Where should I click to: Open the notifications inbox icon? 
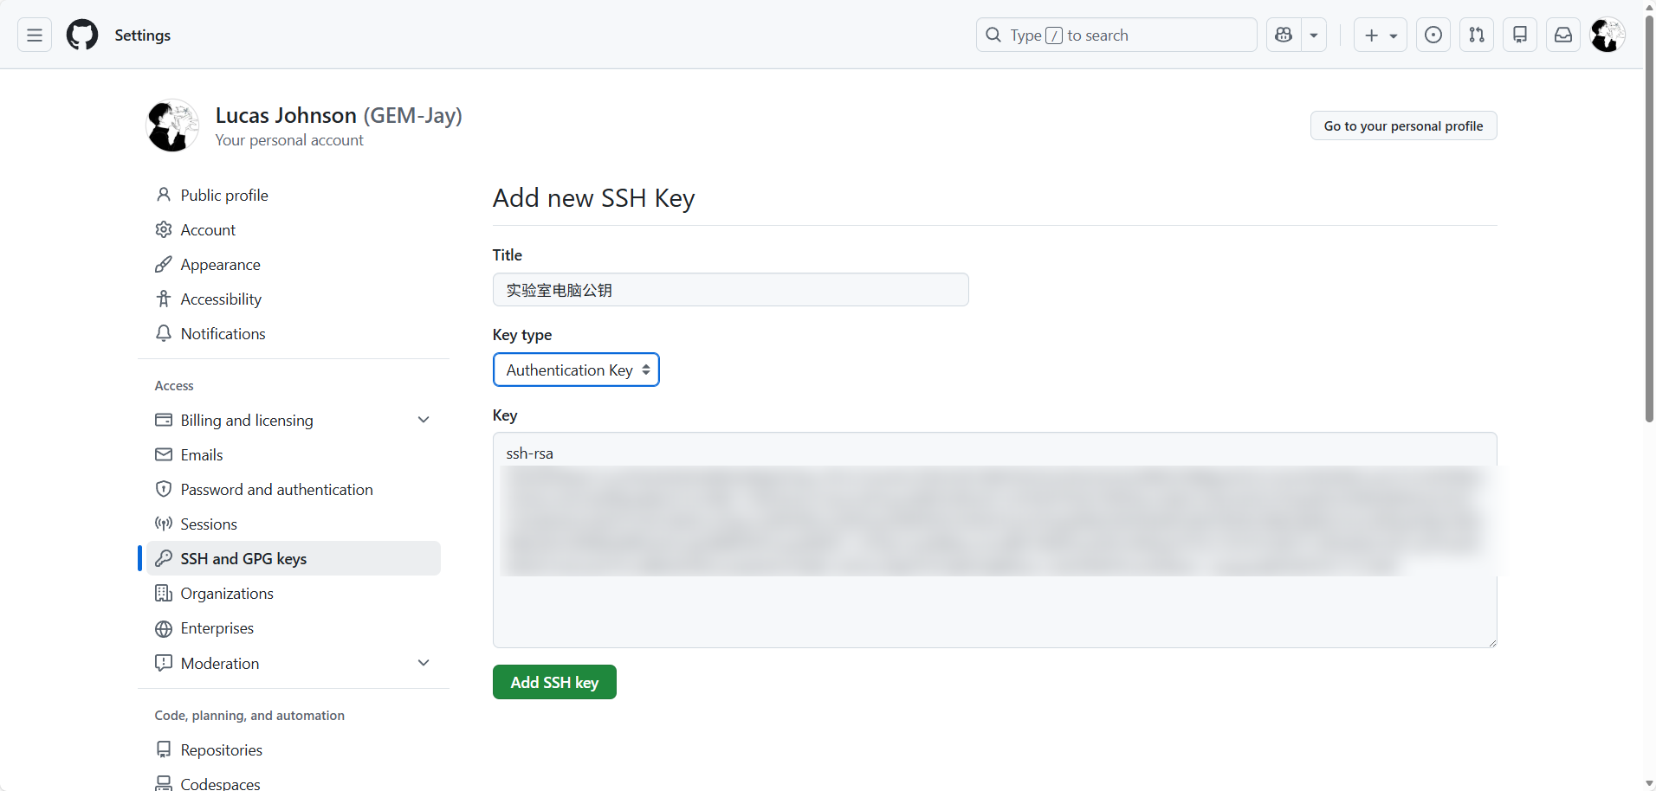coord(1563,35)
